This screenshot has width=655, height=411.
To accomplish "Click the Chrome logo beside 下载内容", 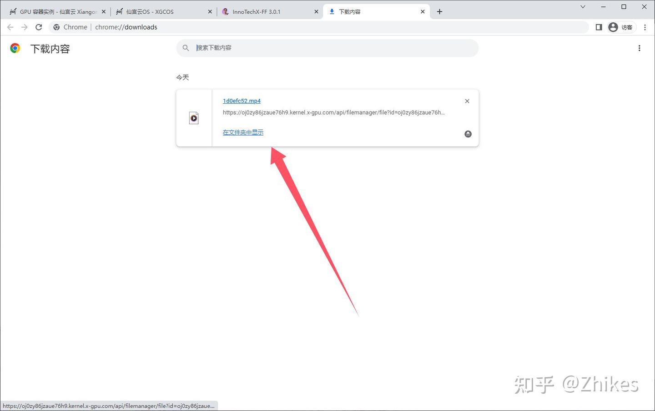I will click(15, 48).
